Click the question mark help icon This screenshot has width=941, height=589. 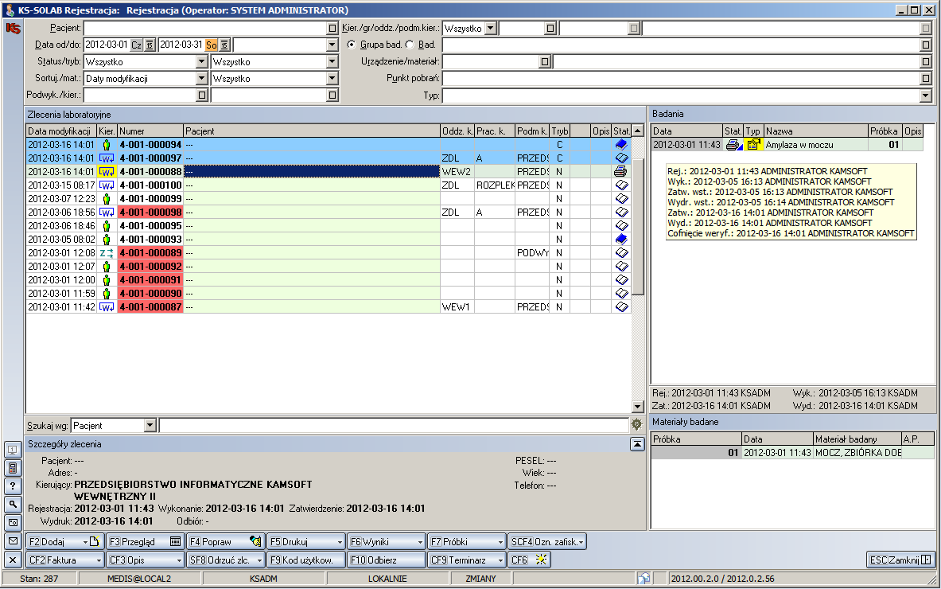tap(13, 486)
